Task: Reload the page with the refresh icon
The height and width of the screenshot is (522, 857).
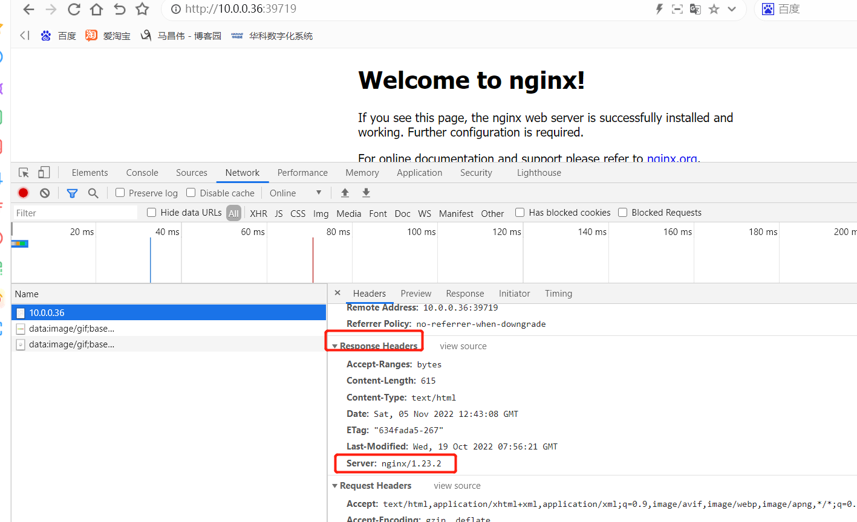Action: [x=74, y=9]
